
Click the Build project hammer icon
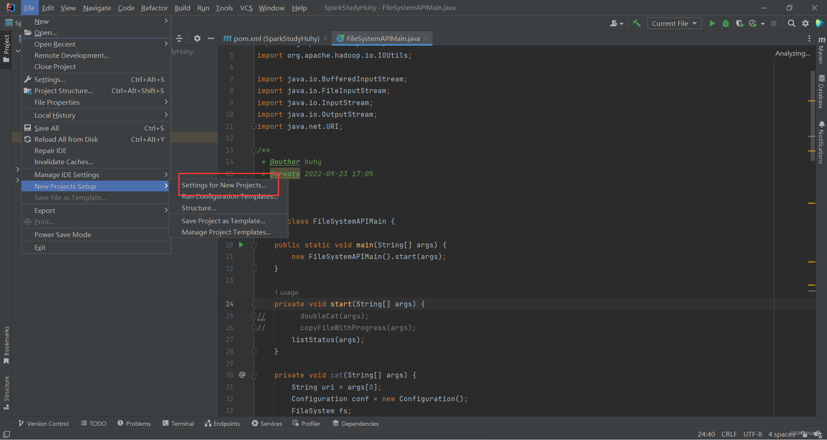(637, 23)
